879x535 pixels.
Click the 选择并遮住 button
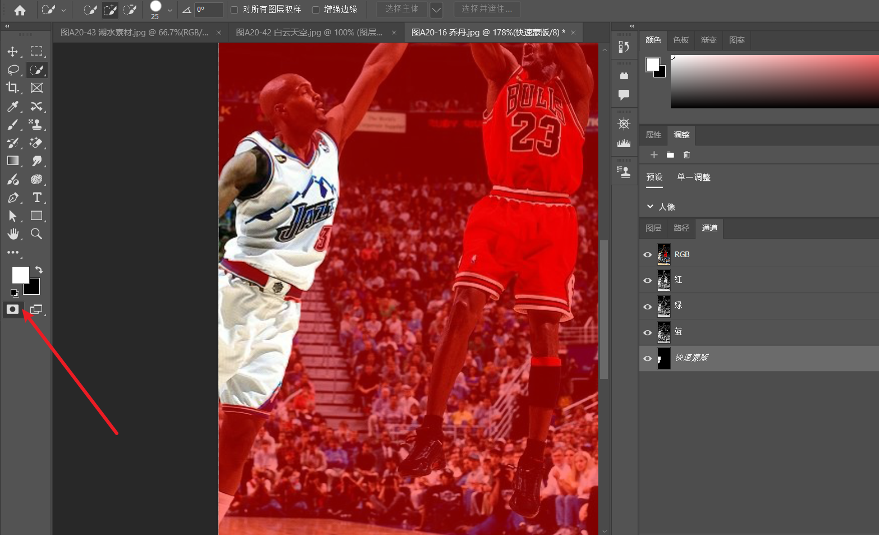[487, 9]
